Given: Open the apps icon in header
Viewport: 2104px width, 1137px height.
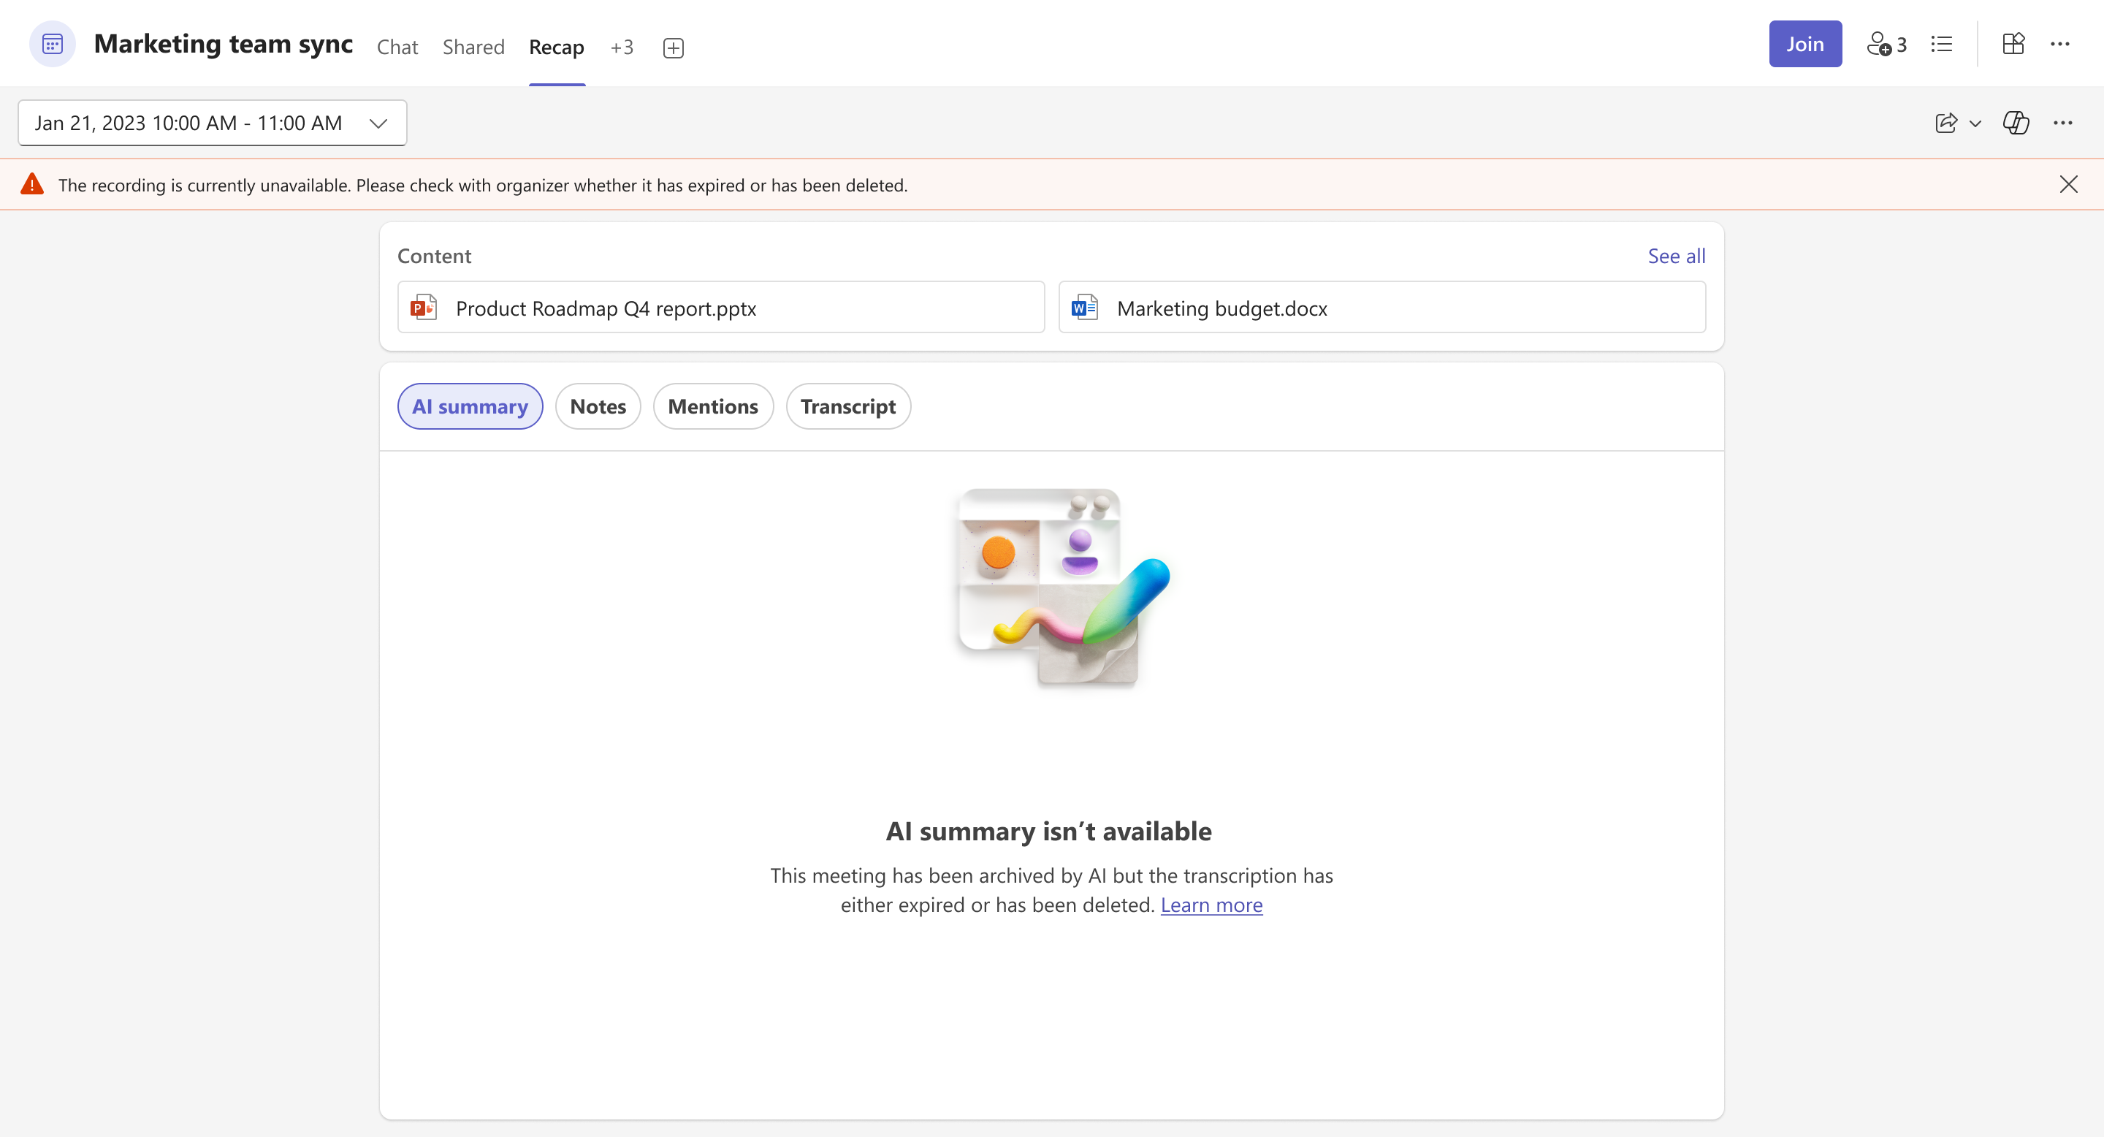Looking at the screenshot, I should pos(2013,44).
